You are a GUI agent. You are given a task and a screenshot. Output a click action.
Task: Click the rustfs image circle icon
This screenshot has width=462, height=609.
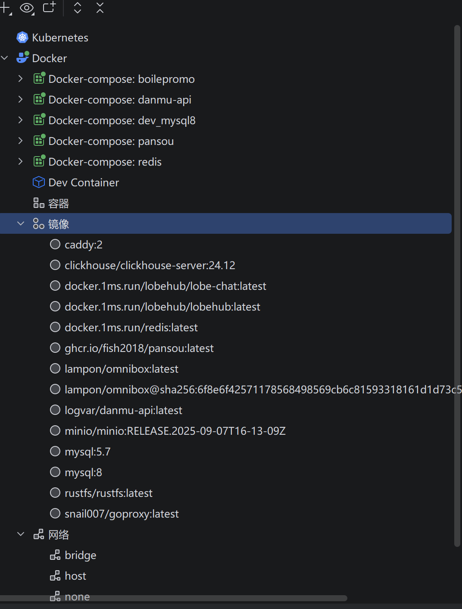tap(55, 493)
